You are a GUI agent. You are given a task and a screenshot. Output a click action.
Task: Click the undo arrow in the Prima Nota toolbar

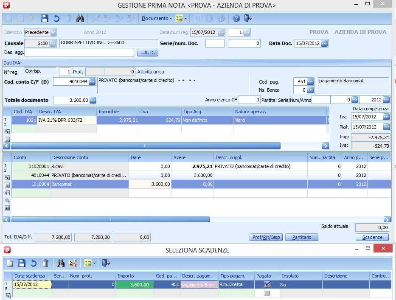pos(56,18)
